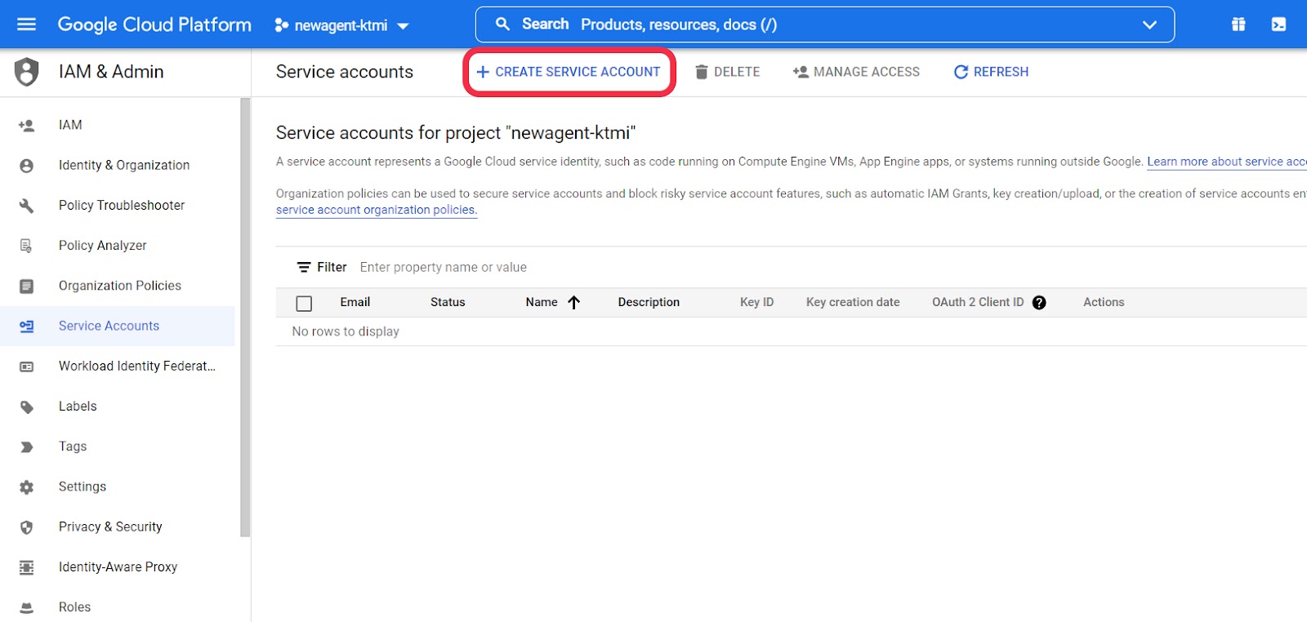Click the Key ID column header
The width and height of the screenshot is (1307, 622).
(x=756, y=302)
